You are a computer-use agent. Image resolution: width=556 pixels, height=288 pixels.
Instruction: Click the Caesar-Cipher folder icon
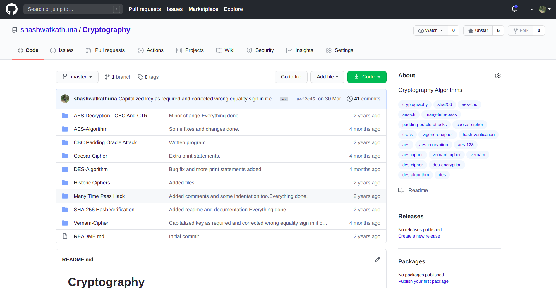65,156
